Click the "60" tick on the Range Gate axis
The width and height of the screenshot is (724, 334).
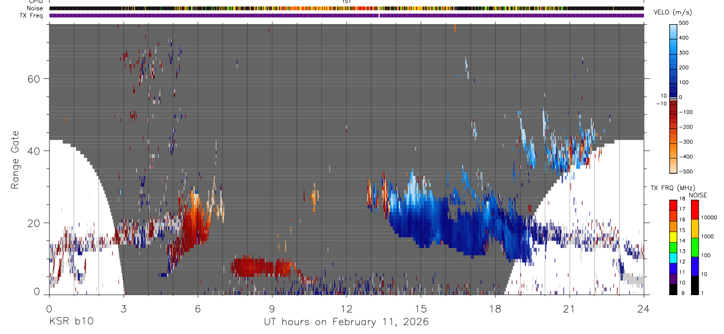(x=34, y=78)
